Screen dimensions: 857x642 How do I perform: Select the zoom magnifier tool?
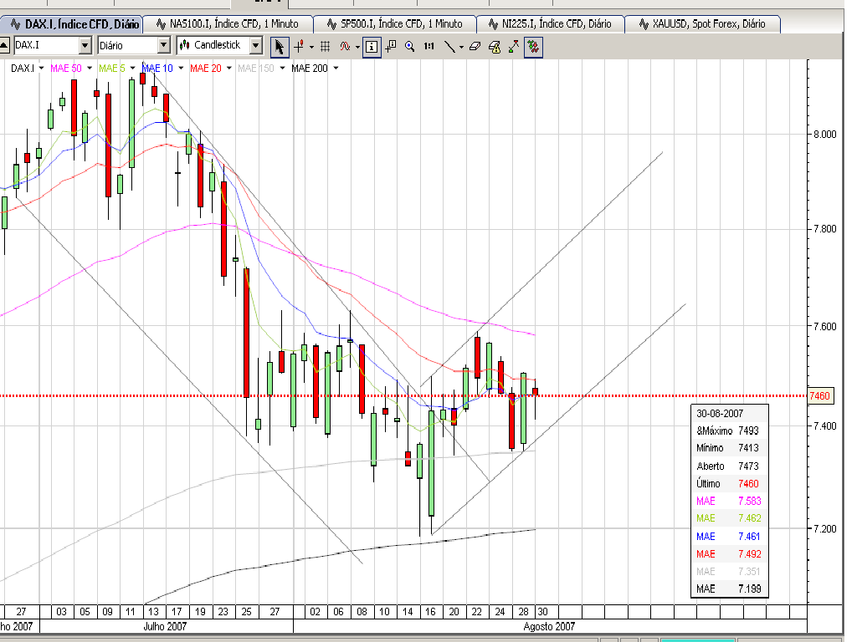410,47
